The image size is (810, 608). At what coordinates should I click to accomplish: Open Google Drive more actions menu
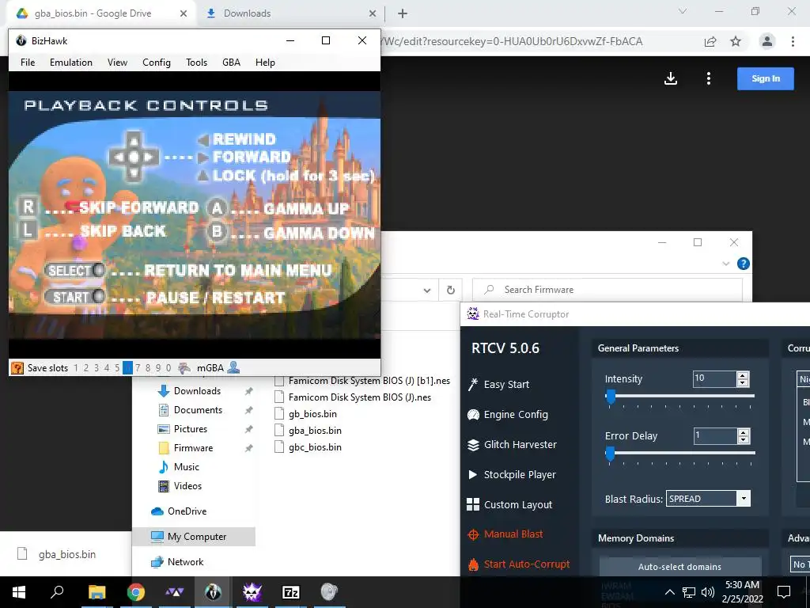point(709,78)
